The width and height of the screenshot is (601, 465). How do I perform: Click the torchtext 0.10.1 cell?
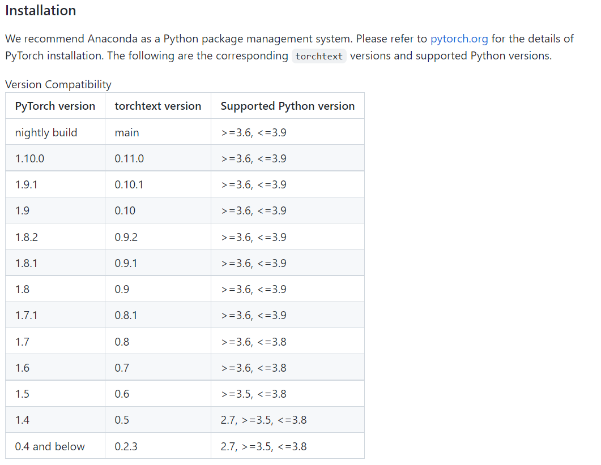(x=158, y=184)
